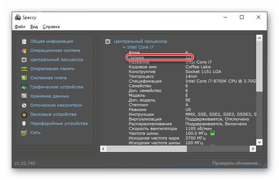Click the Сеть network card icon
This screenshot has height=180, width=279.
[24, 133]
